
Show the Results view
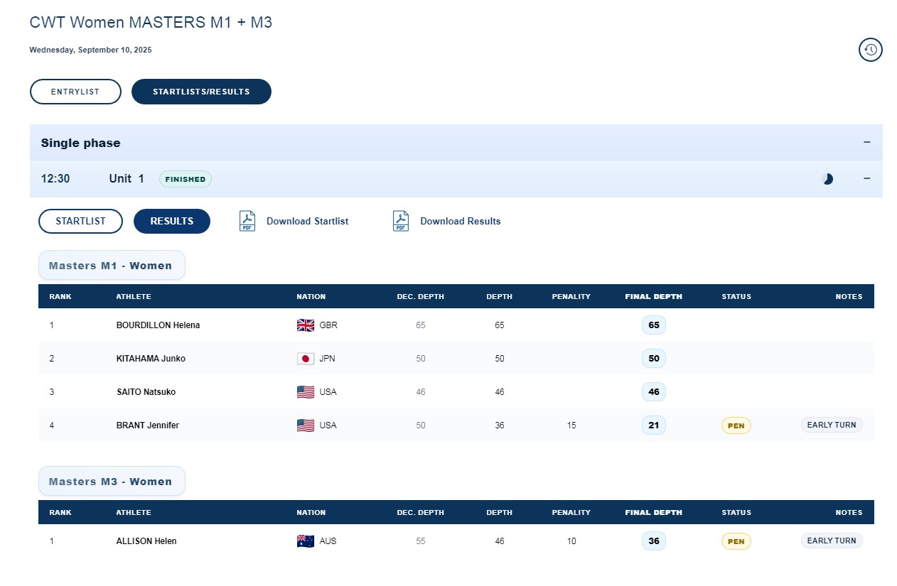point(172,221)
